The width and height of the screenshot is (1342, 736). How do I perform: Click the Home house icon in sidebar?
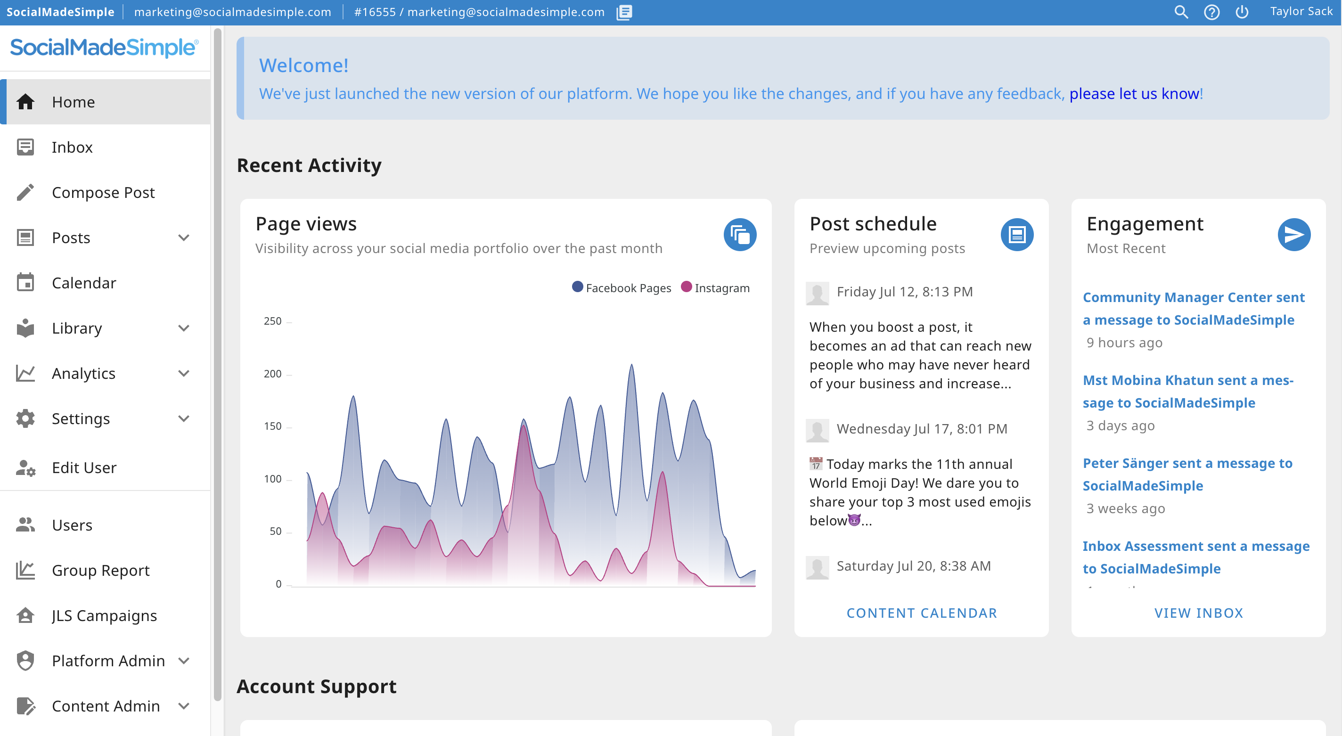click(x=25, y=102)
